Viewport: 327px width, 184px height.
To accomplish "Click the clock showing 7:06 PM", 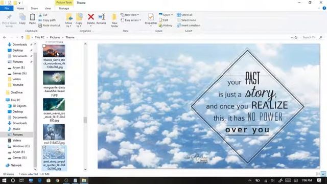I will click(x=307, y=180).
